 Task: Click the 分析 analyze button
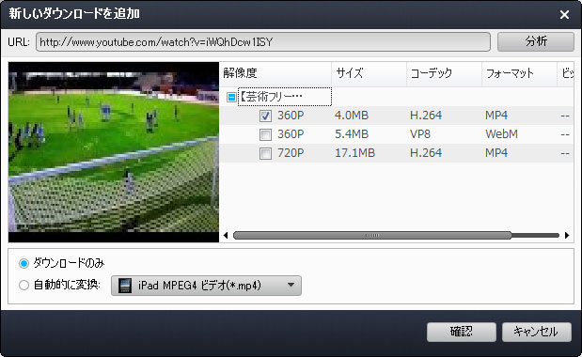coord(536,41)
